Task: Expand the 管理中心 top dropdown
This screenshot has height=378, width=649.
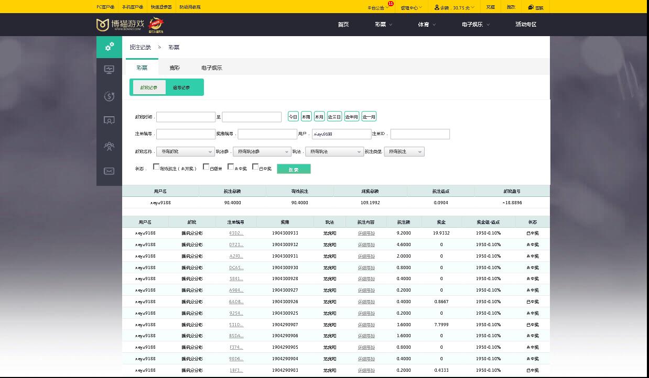Action: [x=412, y=7]
